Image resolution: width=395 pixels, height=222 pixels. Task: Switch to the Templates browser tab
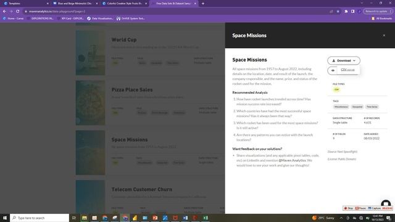click(x=25, y=4)
